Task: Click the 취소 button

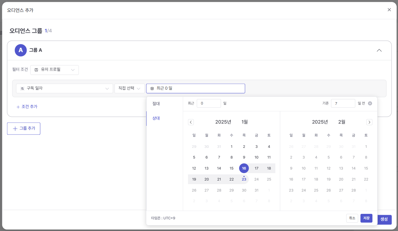Action: pos(352,218)
